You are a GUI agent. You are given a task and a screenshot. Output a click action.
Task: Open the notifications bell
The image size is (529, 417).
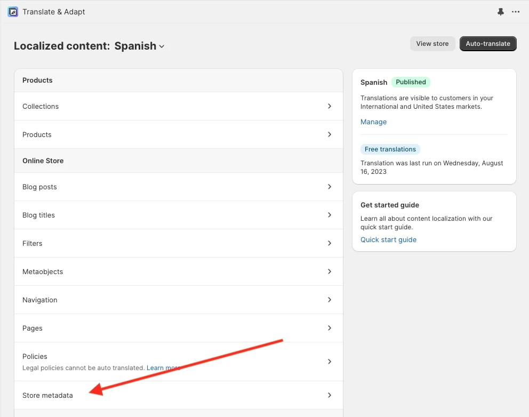(500, 12)
